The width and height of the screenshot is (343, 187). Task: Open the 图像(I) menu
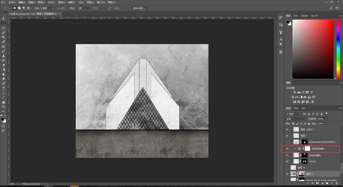click(x=31, y=2)
